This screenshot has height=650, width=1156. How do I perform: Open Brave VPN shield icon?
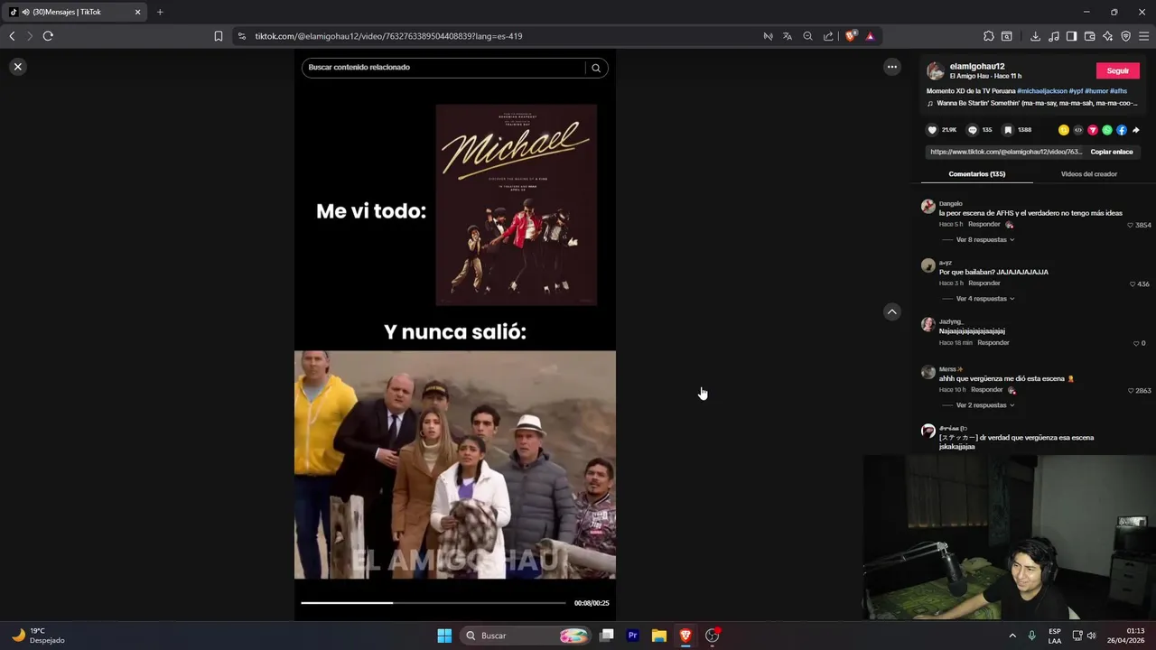tap(1126, 36)
